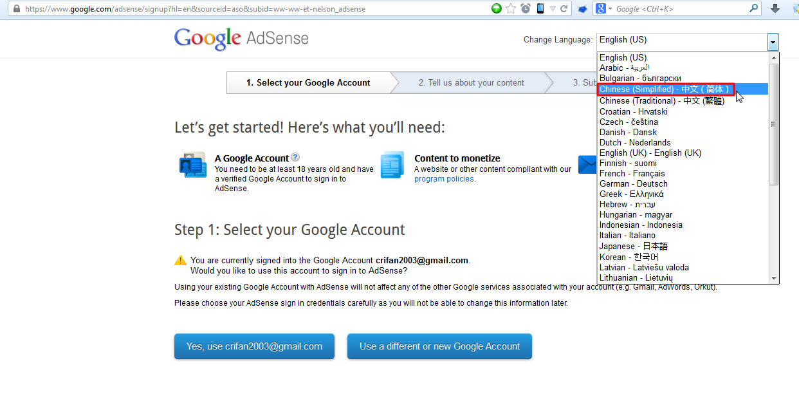This screenshot has width=799, height=401.
Task: Click the padlock site security icon
Action: pos(16,9)
